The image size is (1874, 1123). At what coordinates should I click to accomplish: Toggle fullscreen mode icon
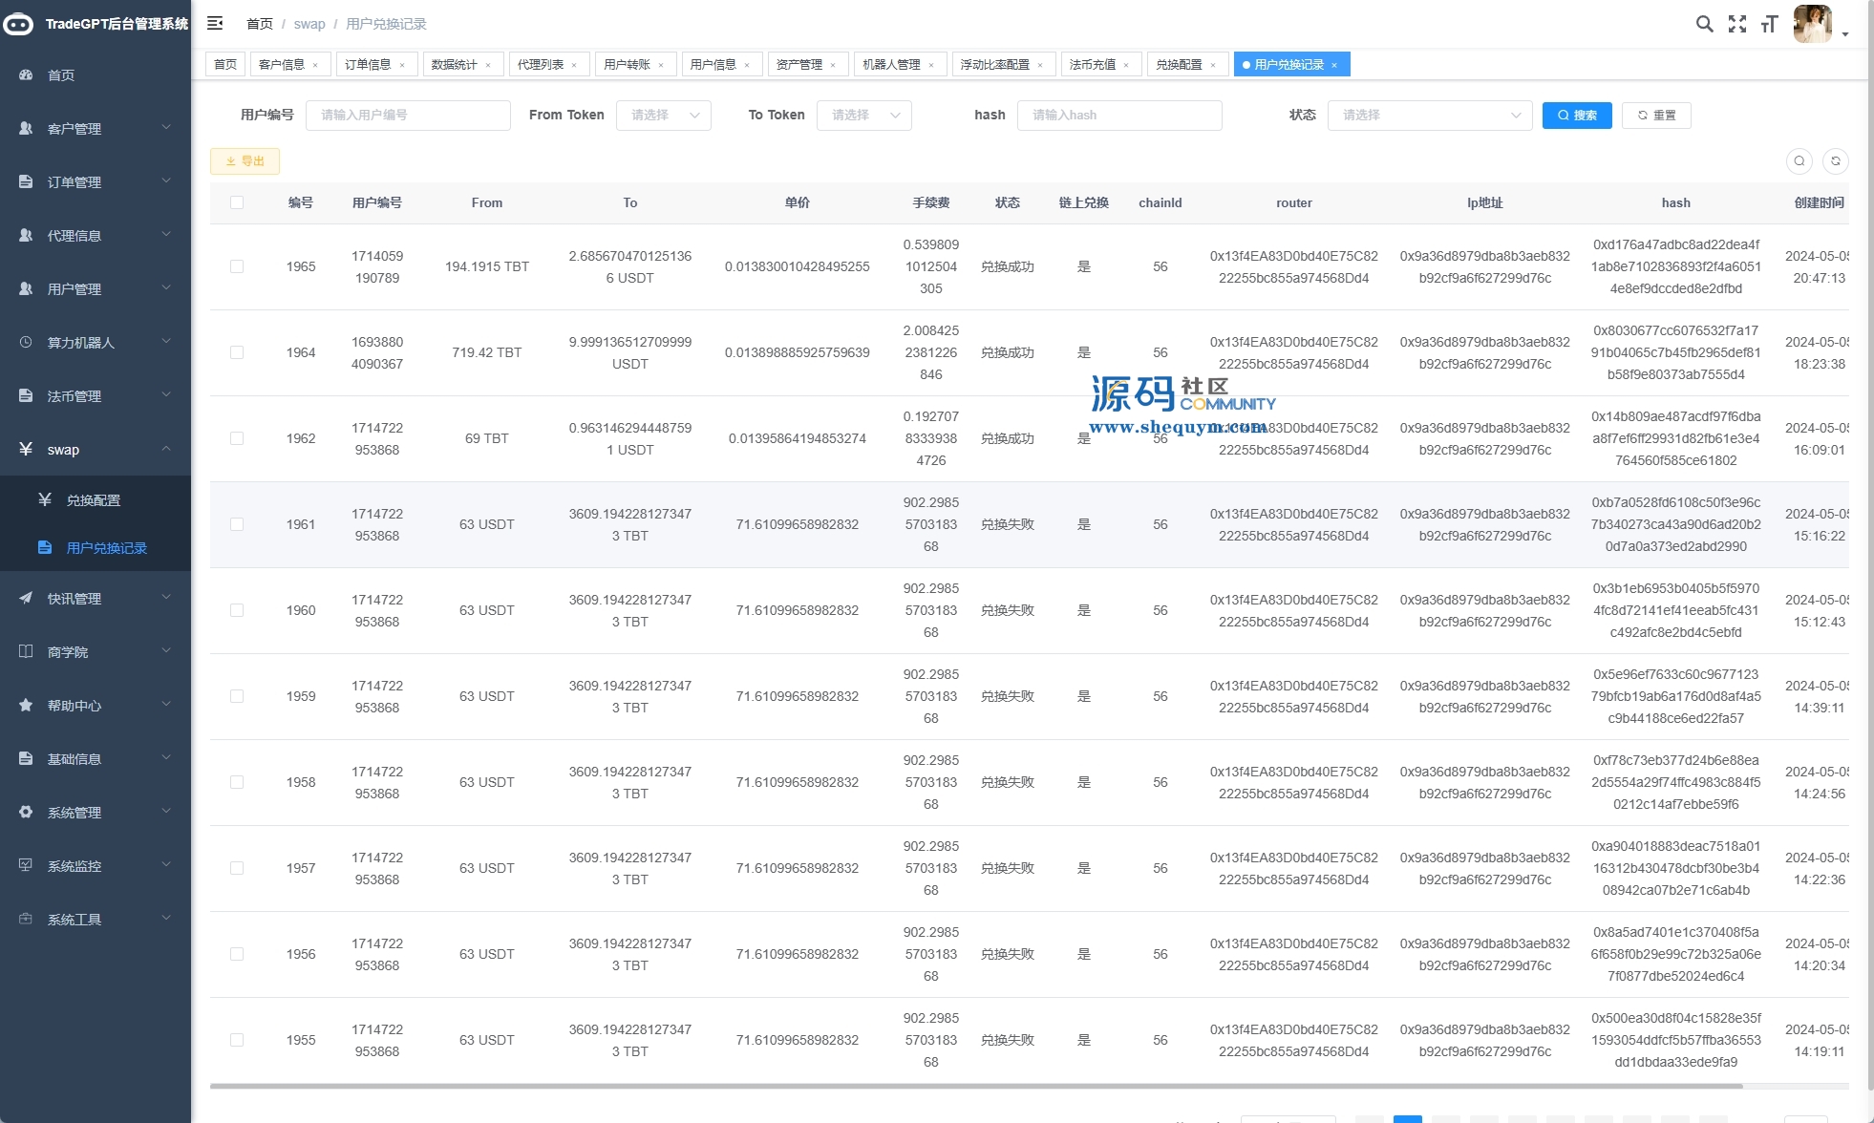(x=1736, y=24)
